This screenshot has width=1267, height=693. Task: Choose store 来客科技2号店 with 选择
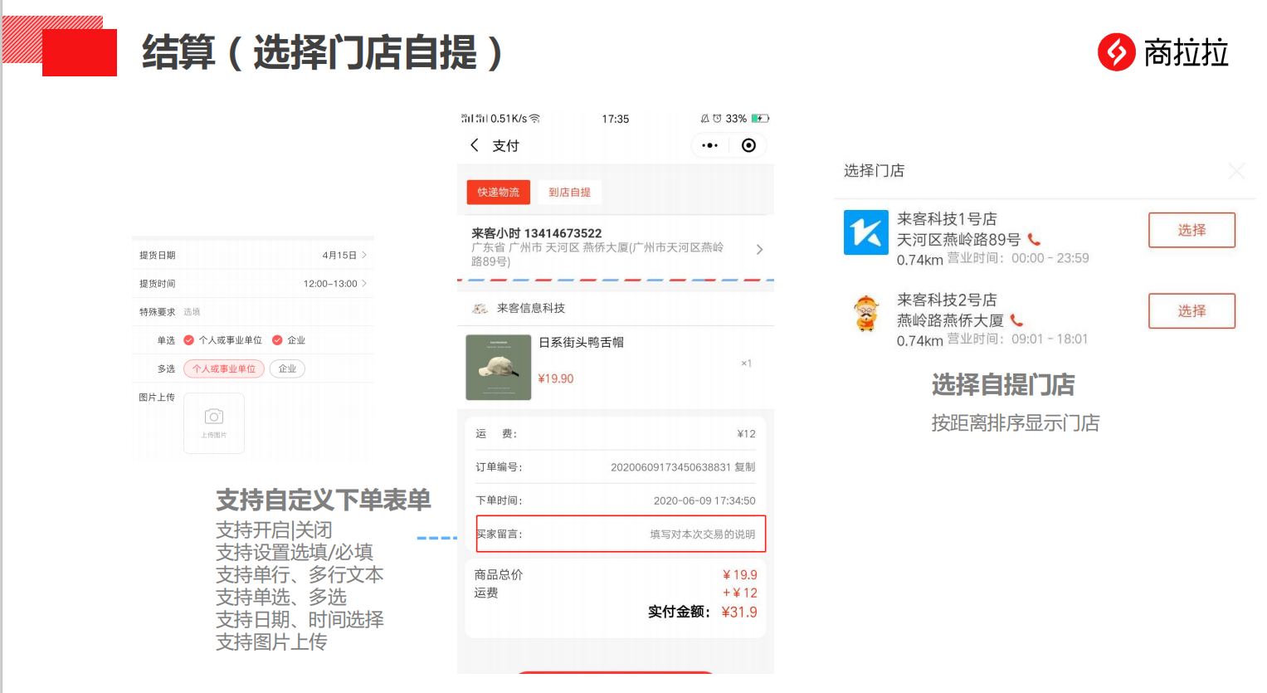click(x=1191, y=310)
